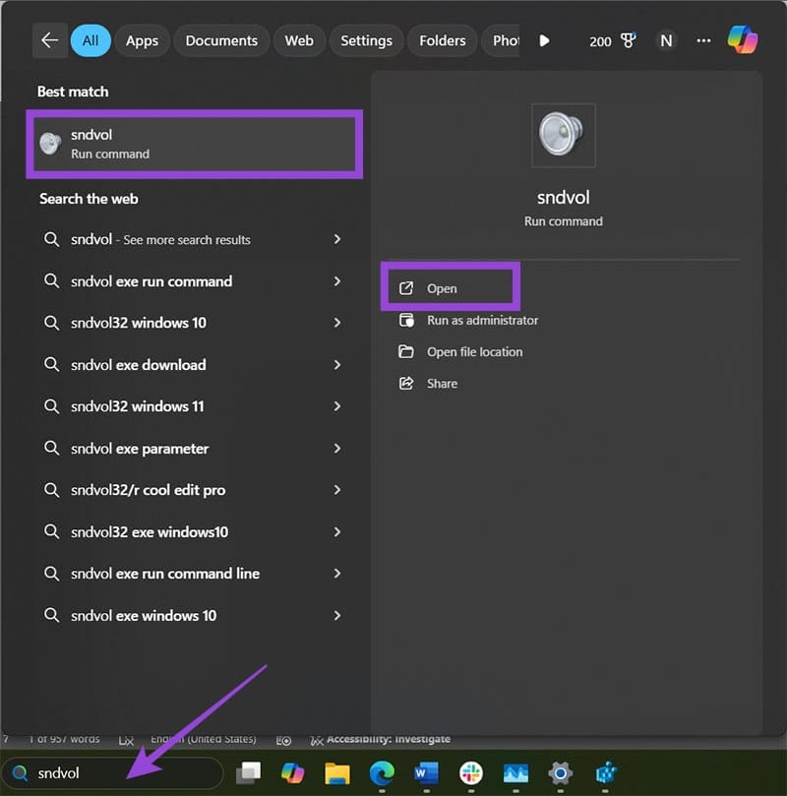Open File Explorer from the taskbar

(337, 773)
